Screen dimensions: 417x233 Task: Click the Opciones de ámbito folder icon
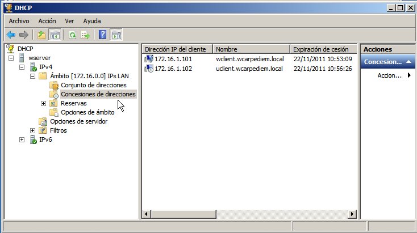point(54,112)
